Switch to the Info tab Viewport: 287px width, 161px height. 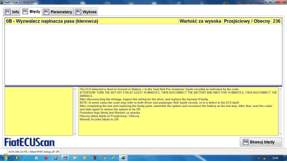tap(12, 12)
